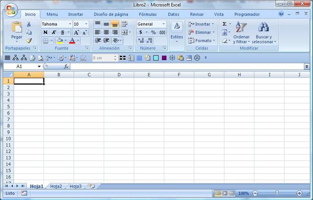Apply red font color A

coord(72,41)
